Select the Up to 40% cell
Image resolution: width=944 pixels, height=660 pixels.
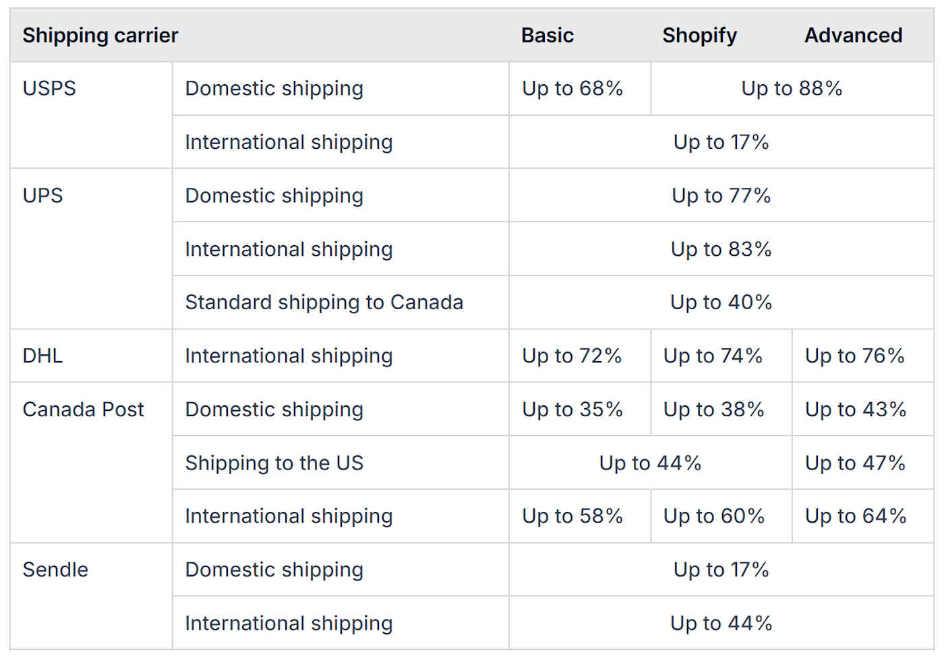pyautogui.click(x=721, y=302)
